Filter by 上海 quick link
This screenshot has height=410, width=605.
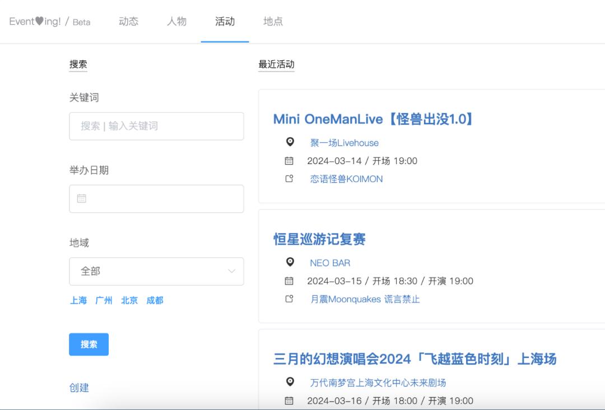click(78, 300)
